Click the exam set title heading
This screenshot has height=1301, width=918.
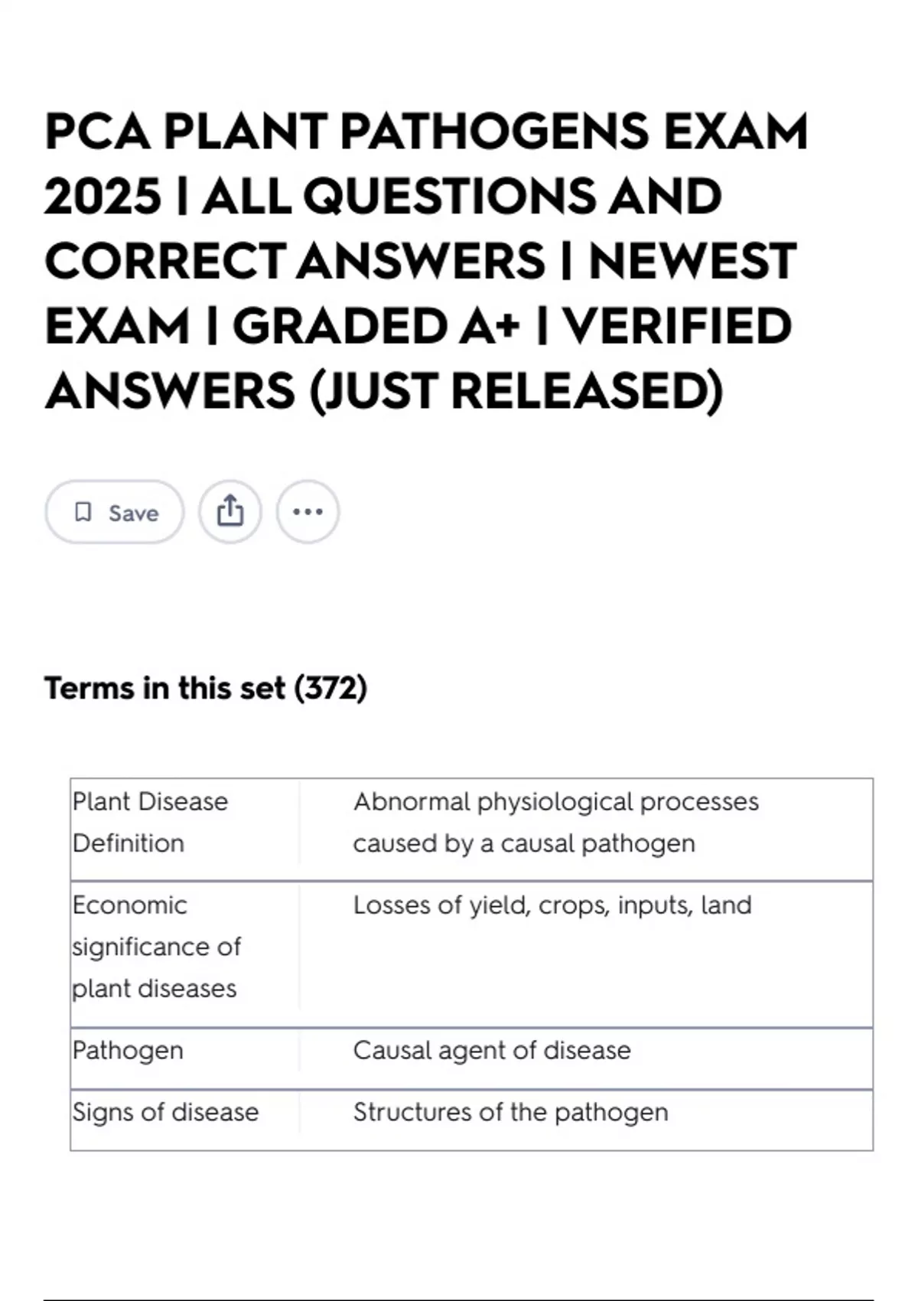(426, 261)
